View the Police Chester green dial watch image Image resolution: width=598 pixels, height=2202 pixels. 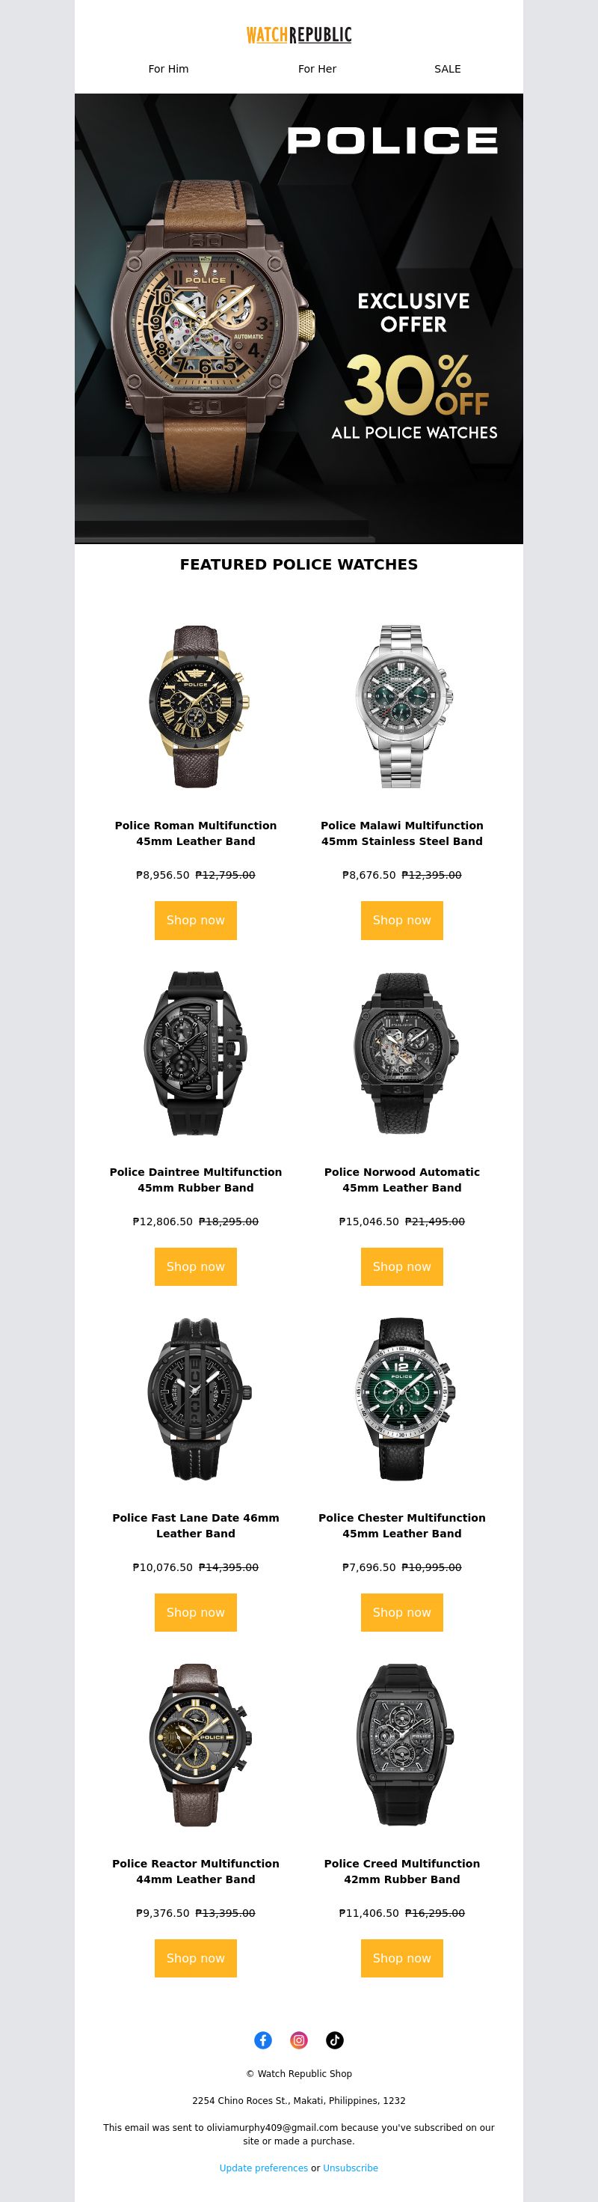(x=402, y=1400)
